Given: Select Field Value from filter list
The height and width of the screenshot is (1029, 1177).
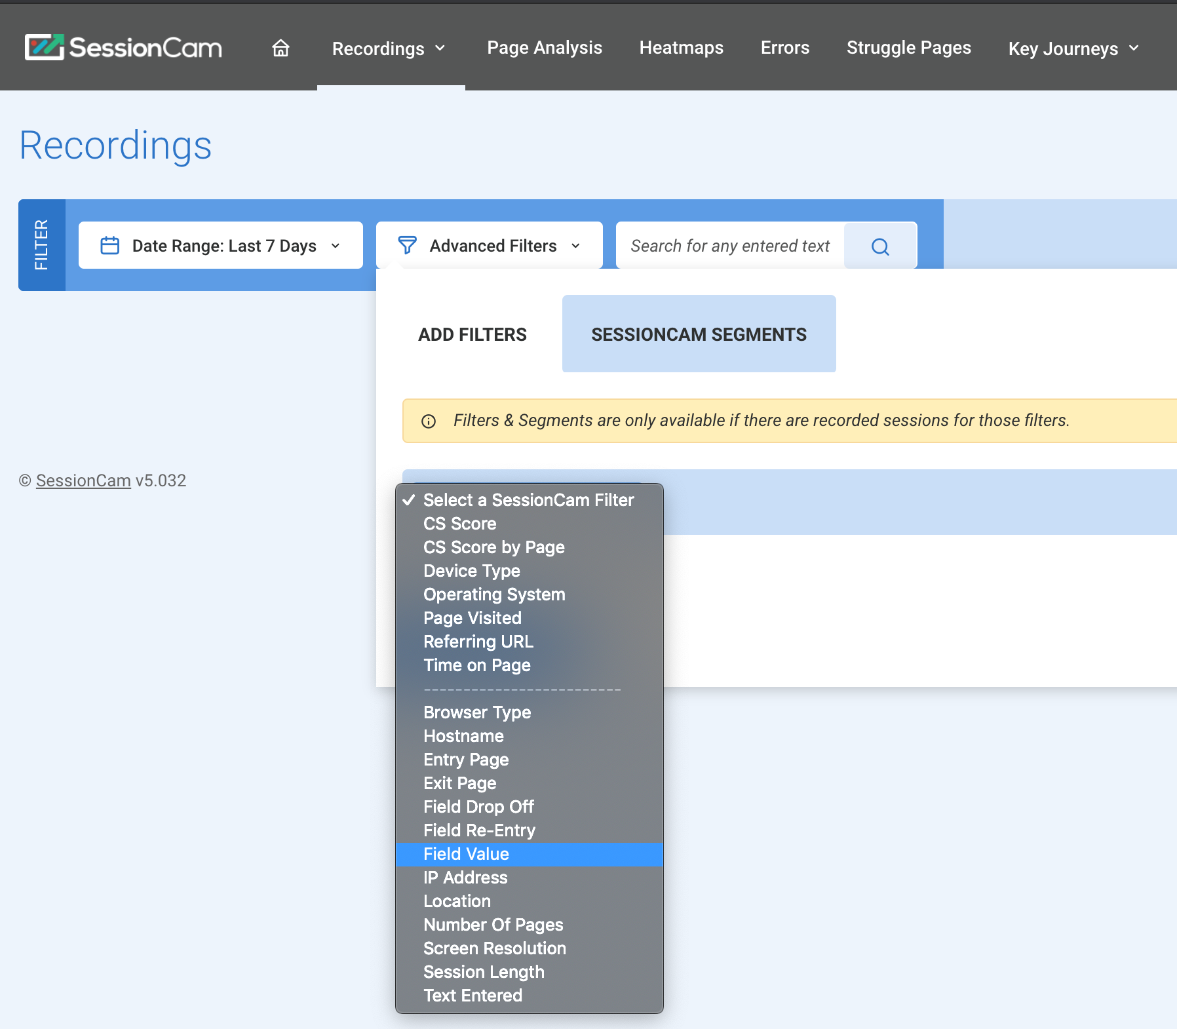Looking at the screenshot, I should [x=466, y=854].
